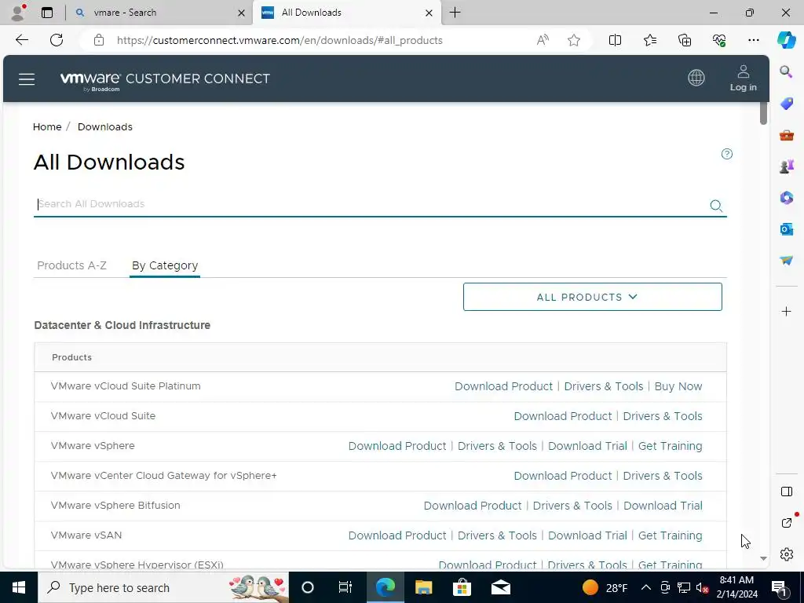Click the Home breadcrumb link
The image size is (804, 603).
[x=47, y=126]
